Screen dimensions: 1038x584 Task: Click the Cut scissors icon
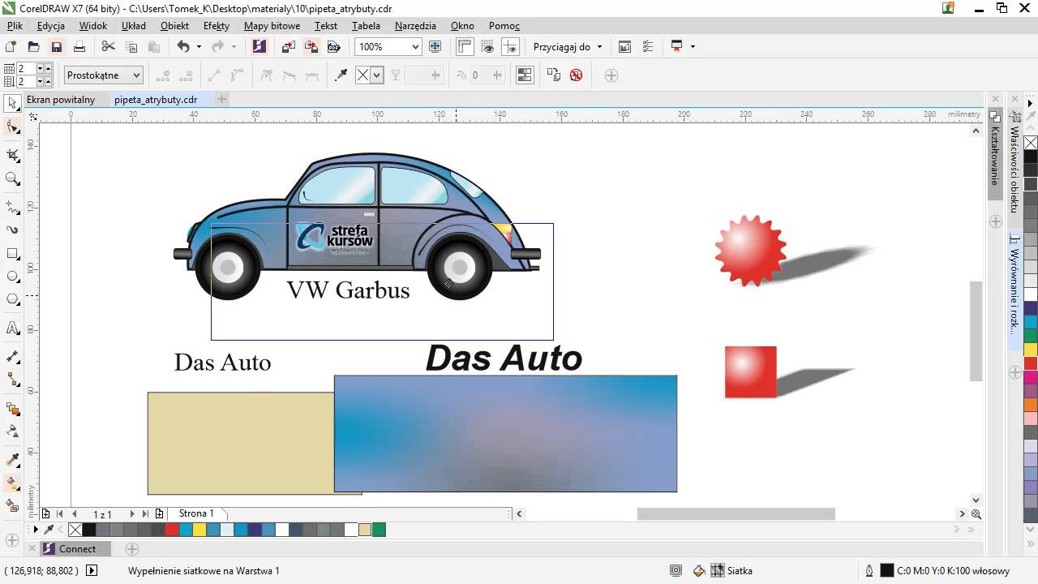109,47
